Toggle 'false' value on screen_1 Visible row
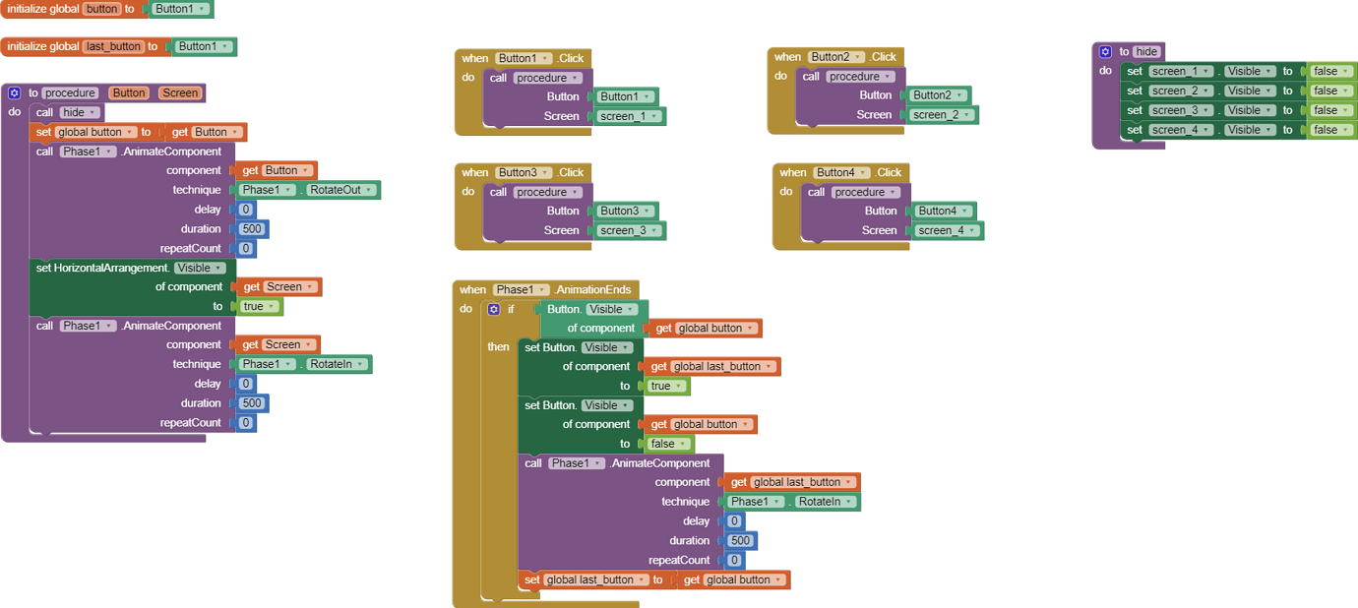The image size is (1358, 608). (1331, 71)
